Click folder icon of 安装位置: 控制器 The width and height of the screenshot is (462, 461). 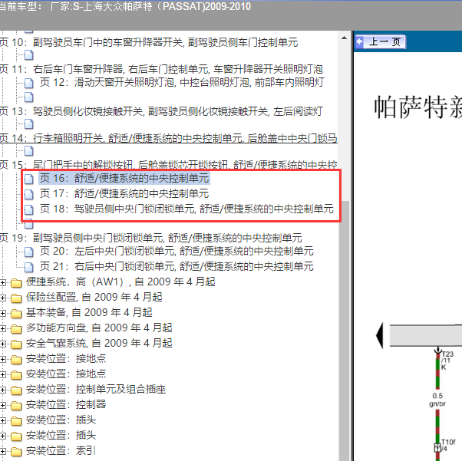point(16,406)
